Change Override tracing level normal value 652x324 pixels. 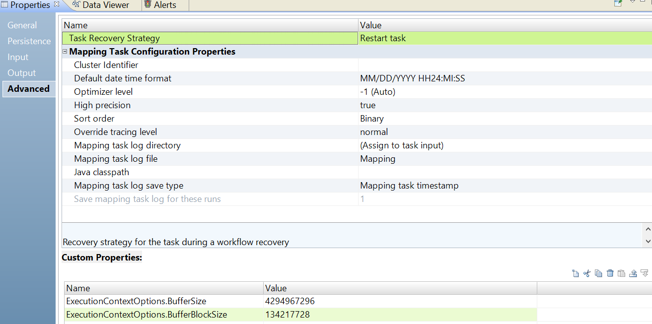505,132
